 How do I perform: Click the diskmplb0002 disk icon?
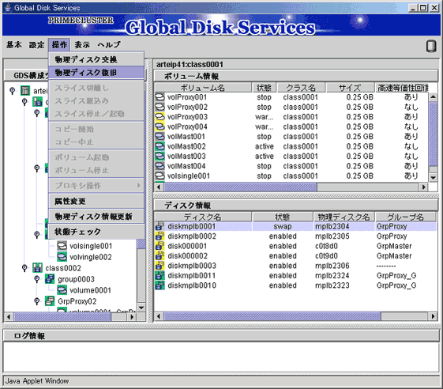coord(160,236)
